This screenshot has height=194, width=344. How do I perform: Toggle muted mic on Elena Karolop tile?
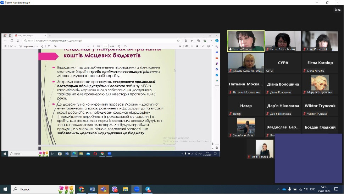[x=305, y=71]
